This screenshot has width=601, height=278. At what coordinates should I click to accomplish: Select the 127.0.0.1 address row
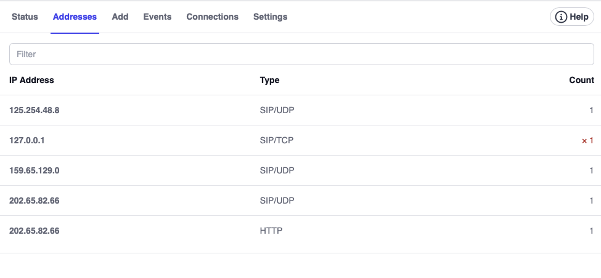[27, 141]
